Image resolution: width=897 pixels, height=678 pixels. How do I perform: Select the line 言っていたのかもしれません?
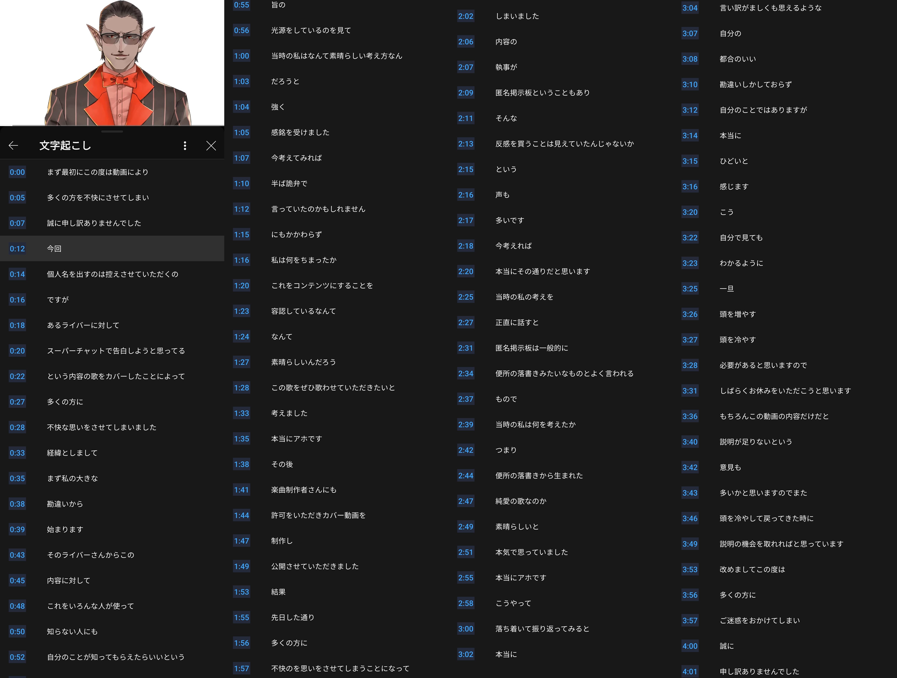[318, 209]
